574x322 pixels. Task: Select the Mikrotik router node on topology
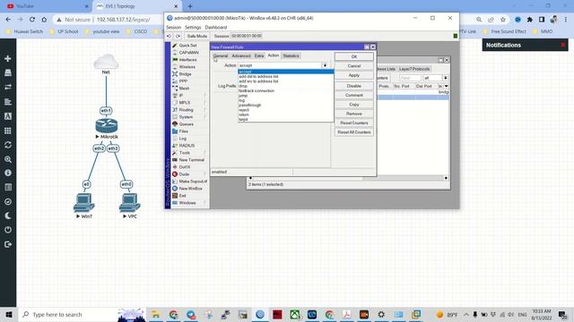pos(107,125)
